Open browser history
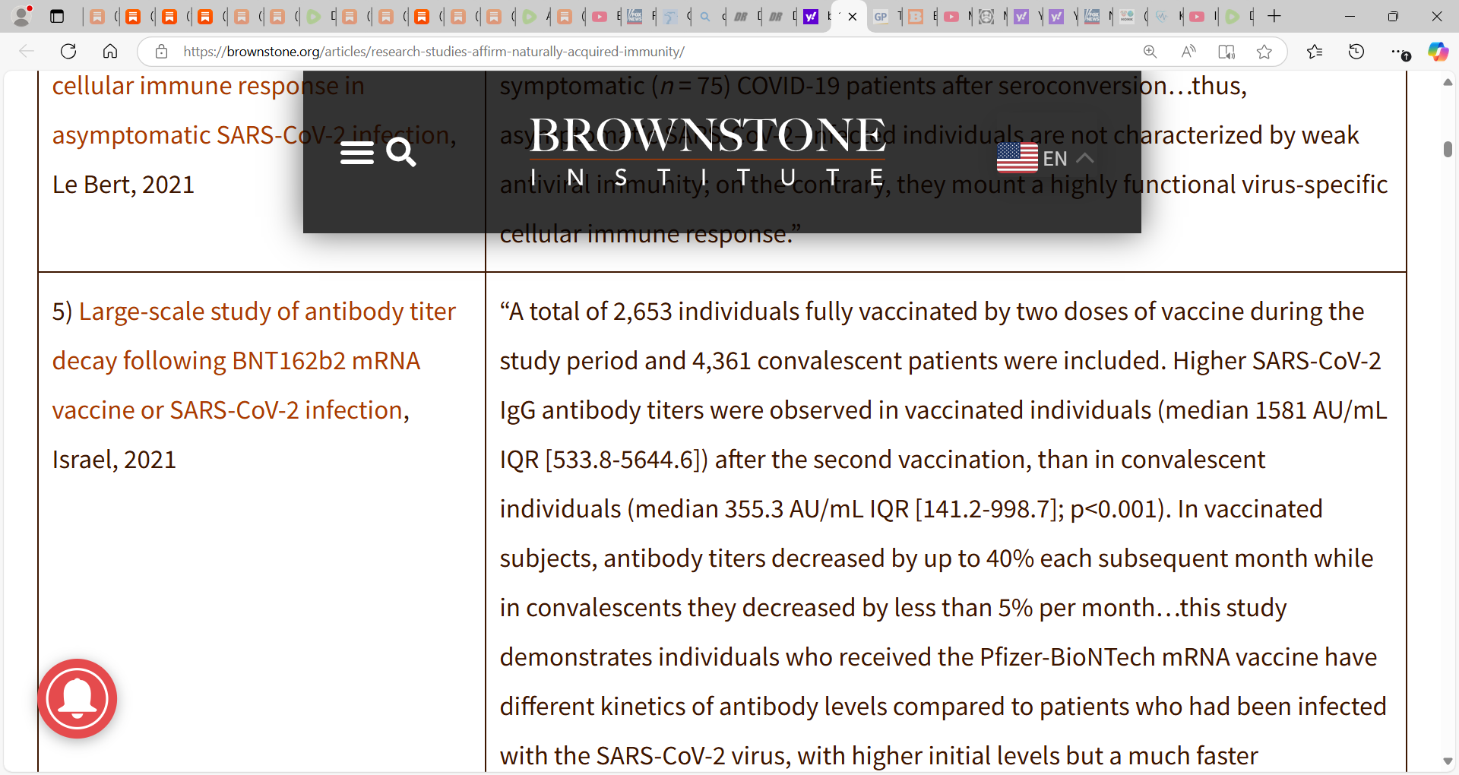The height and width of the screenshot is (775, 1459). [x=1356, y=52]
